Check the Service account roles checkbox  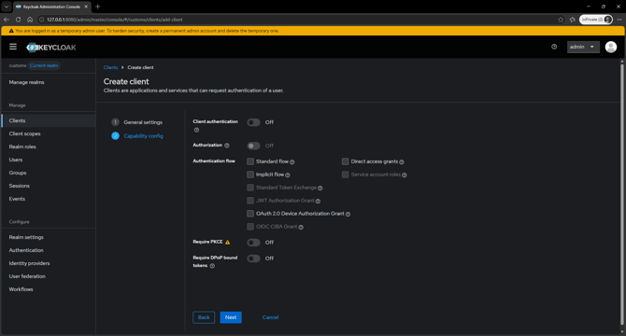(346, 175)
